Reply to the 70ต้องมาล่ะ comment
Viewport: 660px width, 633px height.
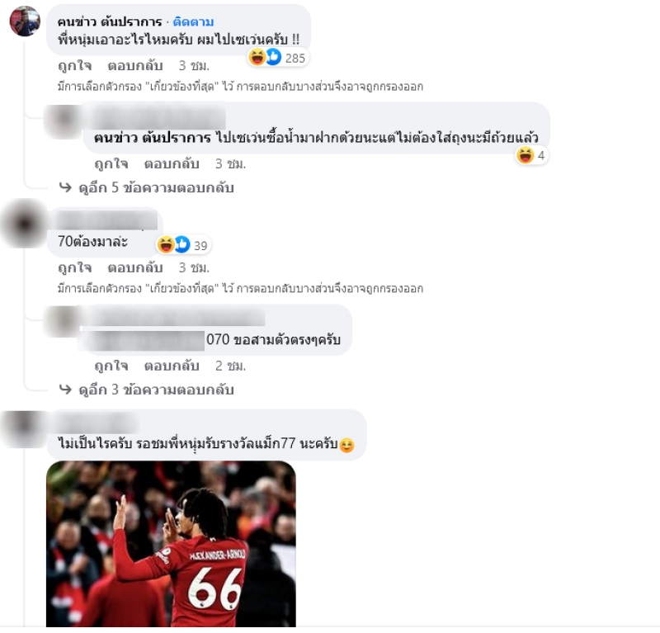pos(135,268)
